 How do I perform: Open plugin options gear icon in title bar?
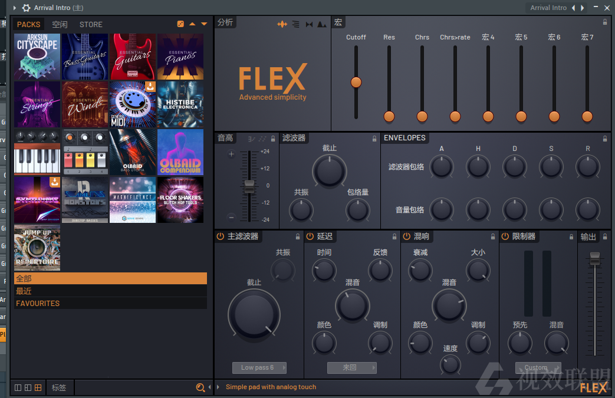point(27,8)
